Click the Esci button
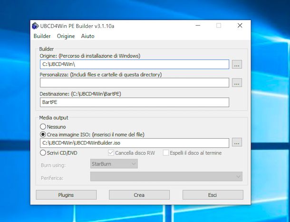Viewport: 290px width, 222px height. pos(213,195)
